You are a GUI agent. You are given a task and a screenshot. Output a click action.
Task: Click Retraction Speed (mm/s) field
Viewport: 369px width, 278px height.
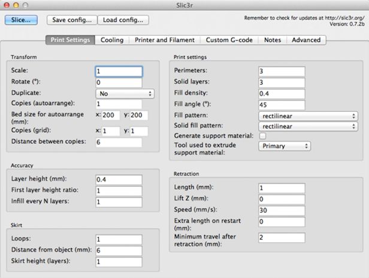tap(282, 210)
